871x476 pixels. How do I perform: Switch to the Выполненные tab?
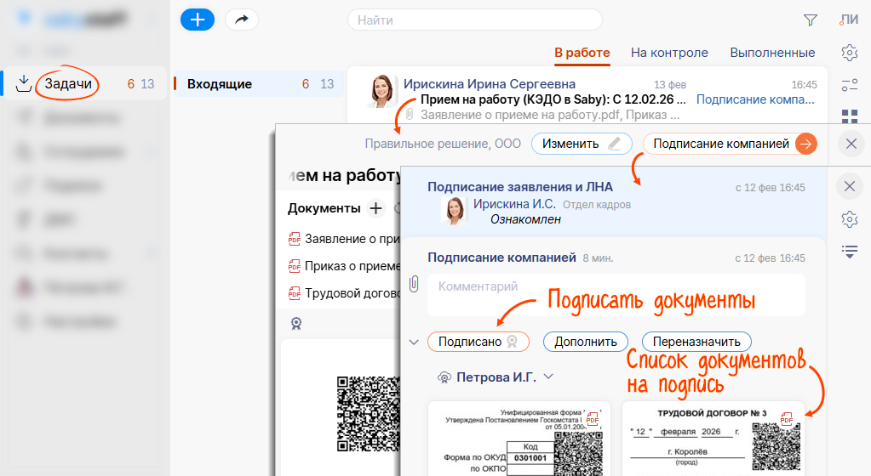click(772, 53)
